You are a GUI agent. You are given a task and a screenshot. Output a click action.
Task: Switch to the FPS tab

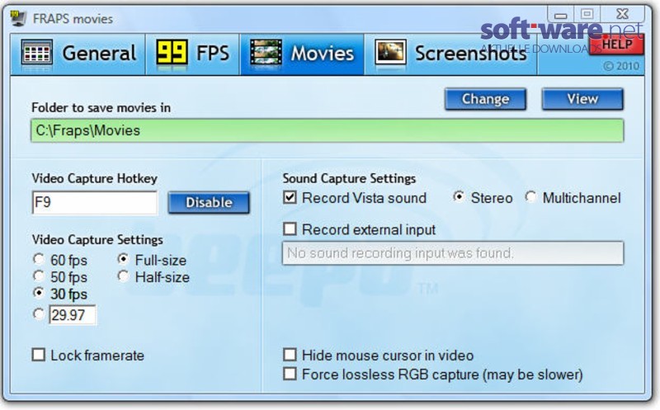[193, 54]
